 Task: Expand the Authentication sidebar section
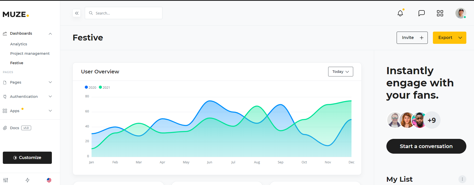click(27, 97)
